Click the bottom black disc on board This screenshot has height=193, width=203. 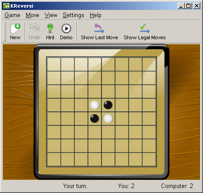tap(95, 119)
